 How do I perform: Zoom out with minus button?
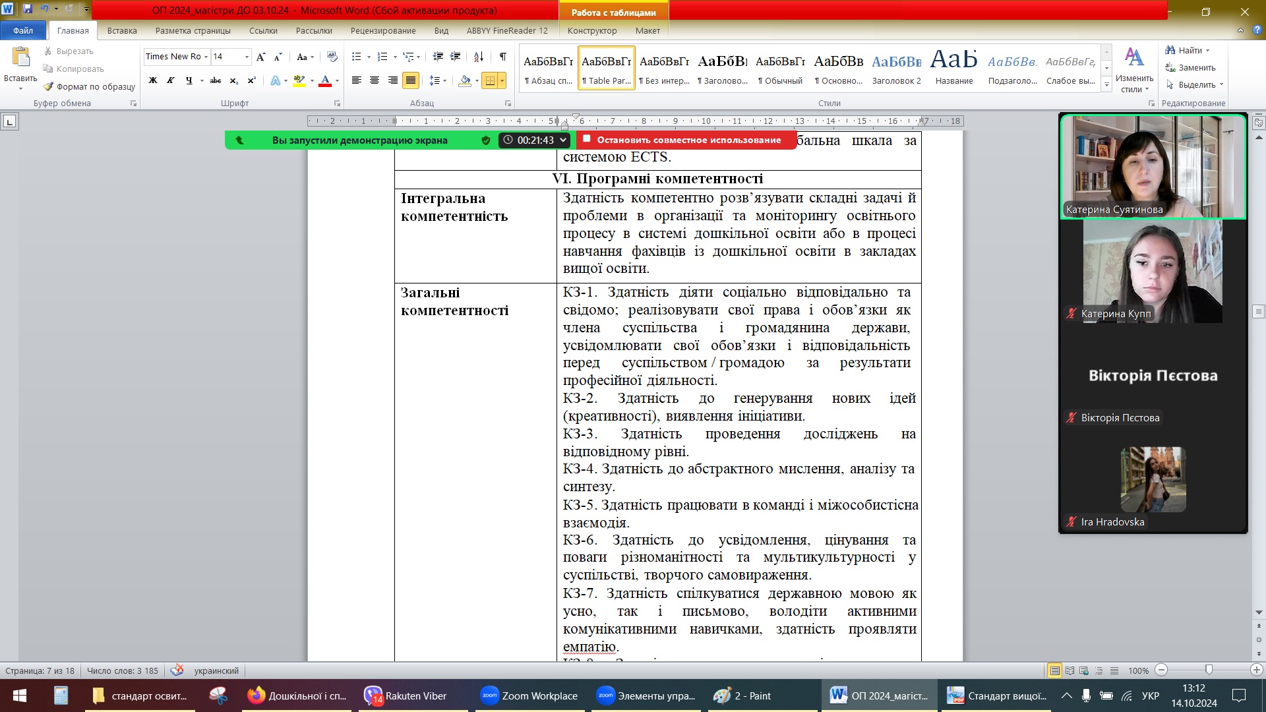[x=1162, y=670]
